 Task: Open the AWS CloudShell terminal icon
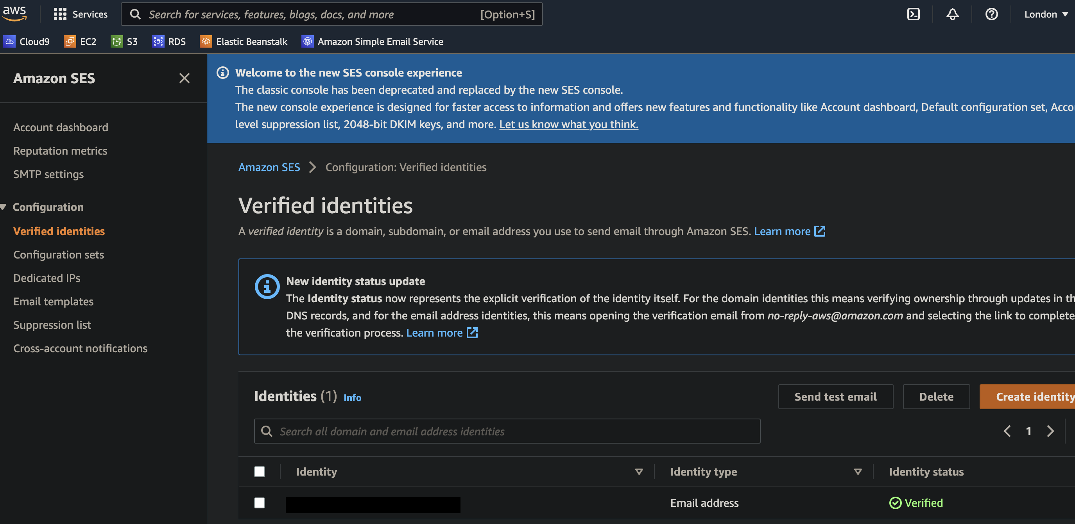(913, 14)
